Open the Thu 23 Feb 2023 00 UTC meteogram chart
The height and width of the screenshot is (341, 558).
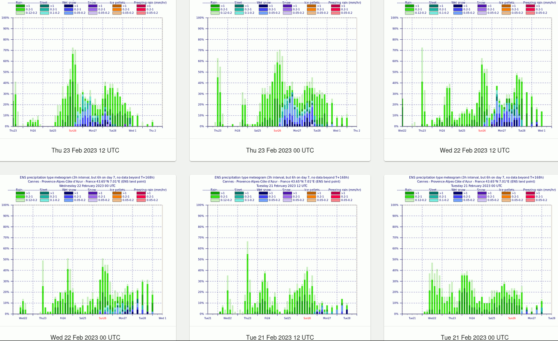(x=280, y=68)
